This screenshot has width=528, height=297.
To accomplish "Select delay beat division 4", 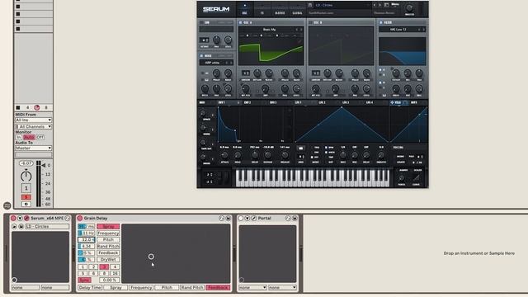I will (115, 266).
